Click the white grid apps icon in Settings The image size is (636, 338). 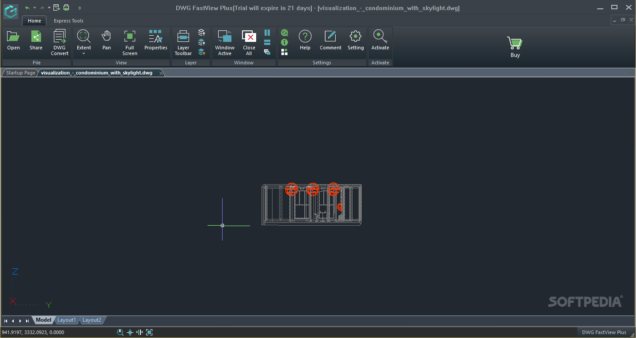[284, 52]
